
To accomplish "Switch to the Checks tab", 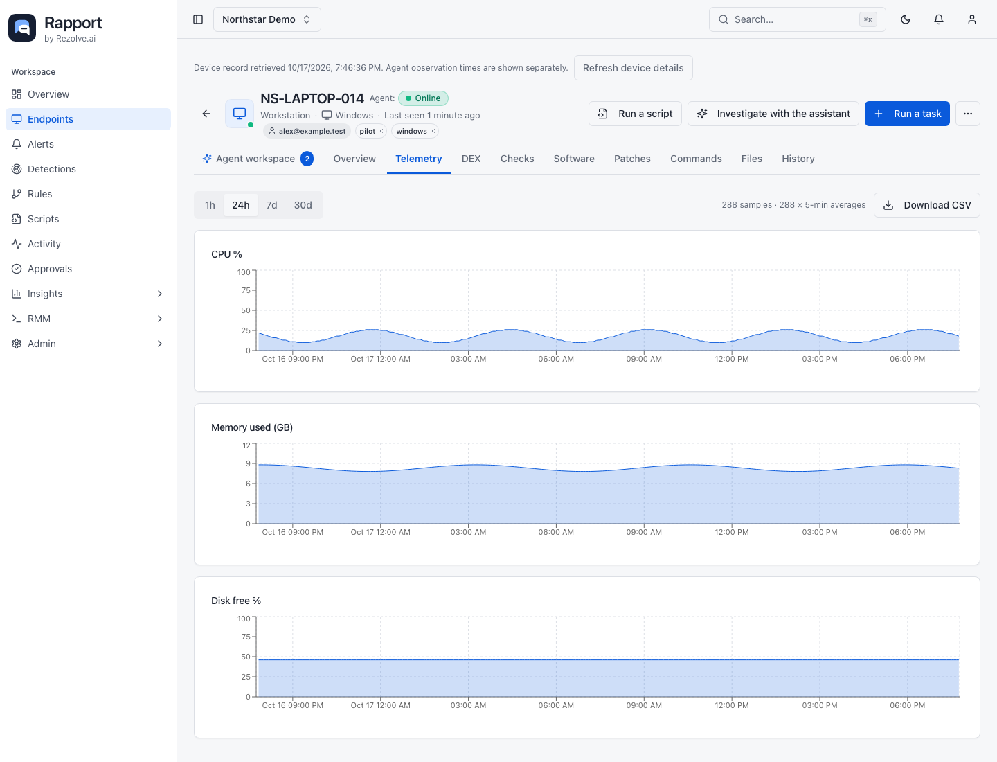I will (x=517, y=159).
